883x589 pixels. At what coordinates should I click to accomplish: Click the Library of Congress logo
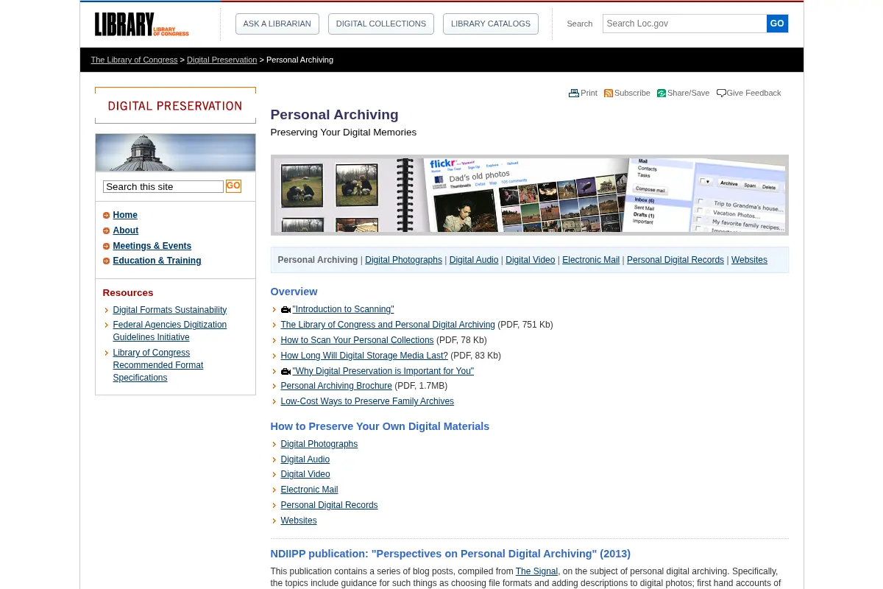click(141, 24)
